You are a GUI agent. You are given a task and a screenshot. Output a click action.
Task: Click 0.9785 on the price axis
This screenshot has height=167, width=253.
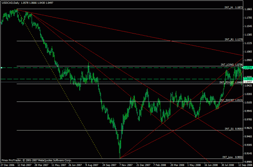[x=248, y=120]
